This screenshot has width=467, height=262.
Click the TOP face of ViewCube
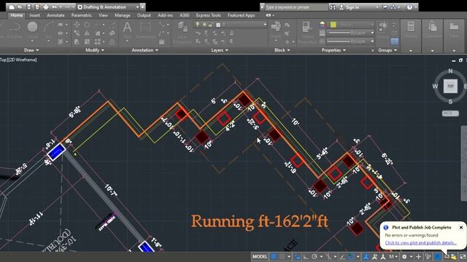click(450, 86)
